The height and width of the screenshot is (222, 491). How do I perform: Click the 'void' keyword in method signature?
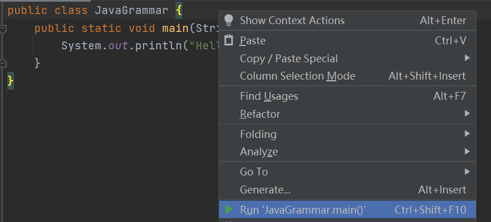(x=142, y=29)
